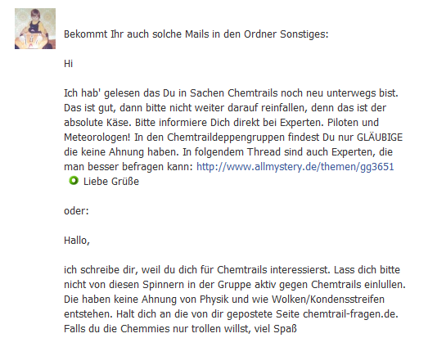Open the poster's avatar photo
This screenshot has width=446, height=338.
point(35,29)
